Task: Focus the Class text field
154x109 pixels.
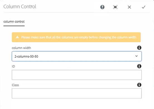Action: pos(77,93)
